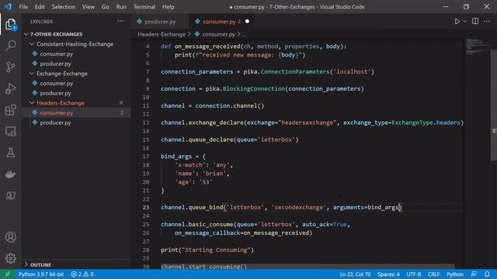Click line number 23 in gutter
This screenshot has width=497, height=279.
[x=146, y=207]
